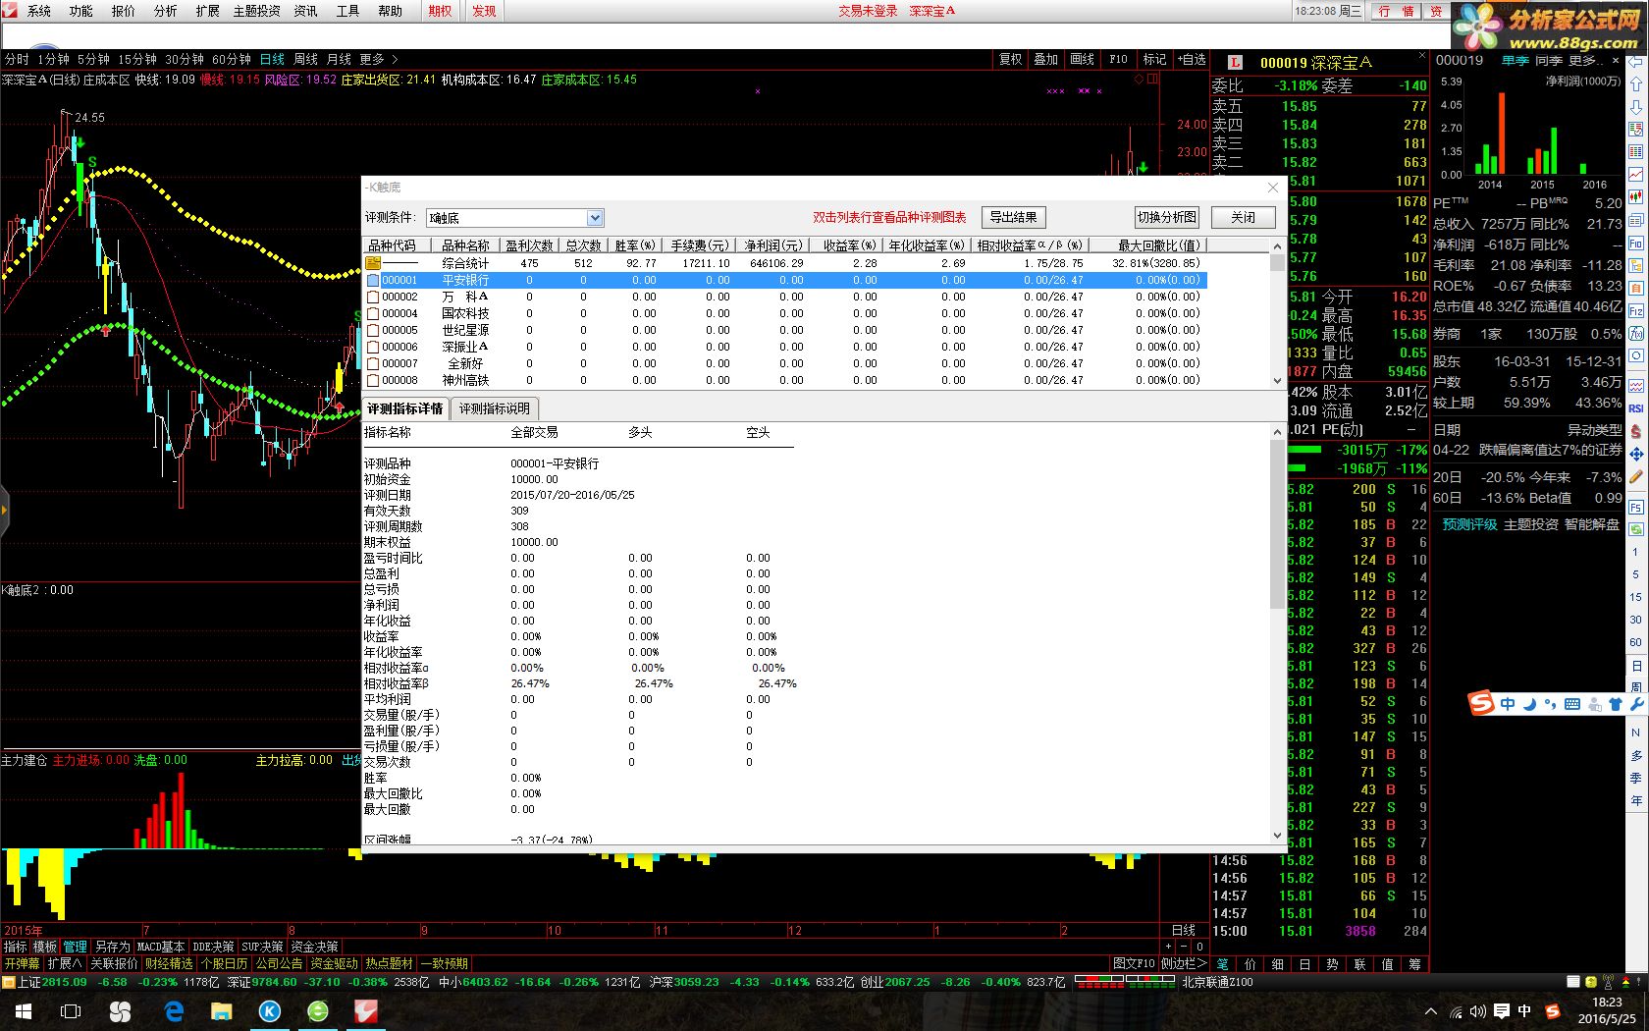Tick the checkbox for 000004 国农科技
This screenshot has height=1031, width=1649.
pos(373,313)
